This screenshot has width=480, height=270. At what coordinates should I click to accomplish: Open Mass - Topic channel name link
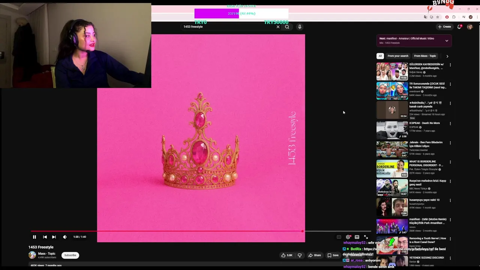pos(46,254)
